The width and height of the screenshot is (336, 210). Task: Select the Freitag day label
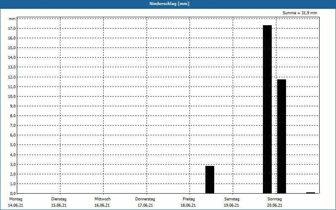click(x=189, y=199)
